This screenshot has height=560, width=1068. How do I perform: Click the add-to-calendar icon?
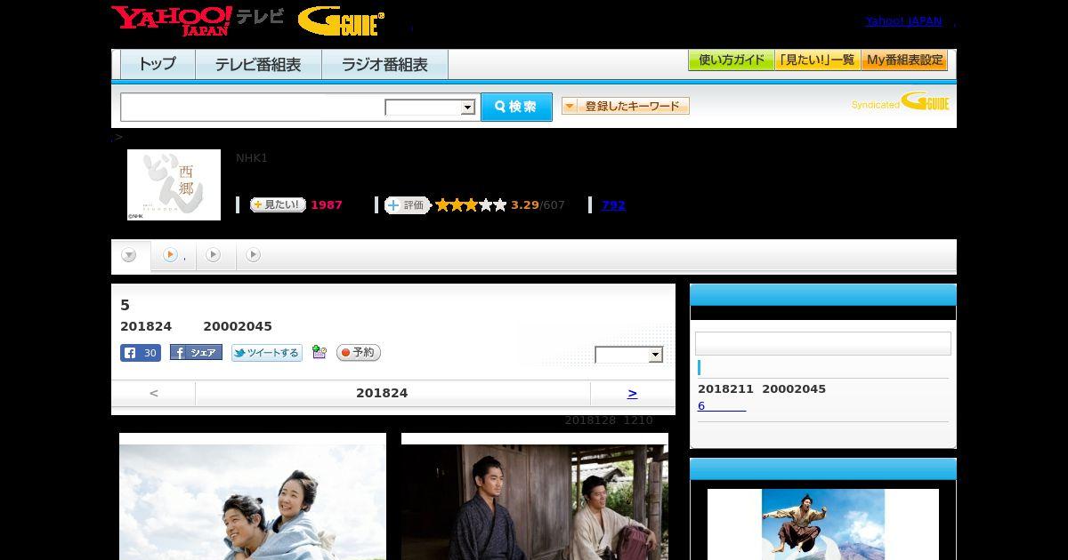tap(320, 353)
